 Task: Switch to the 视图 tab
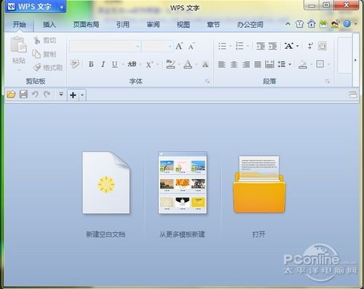click(183, 25)
